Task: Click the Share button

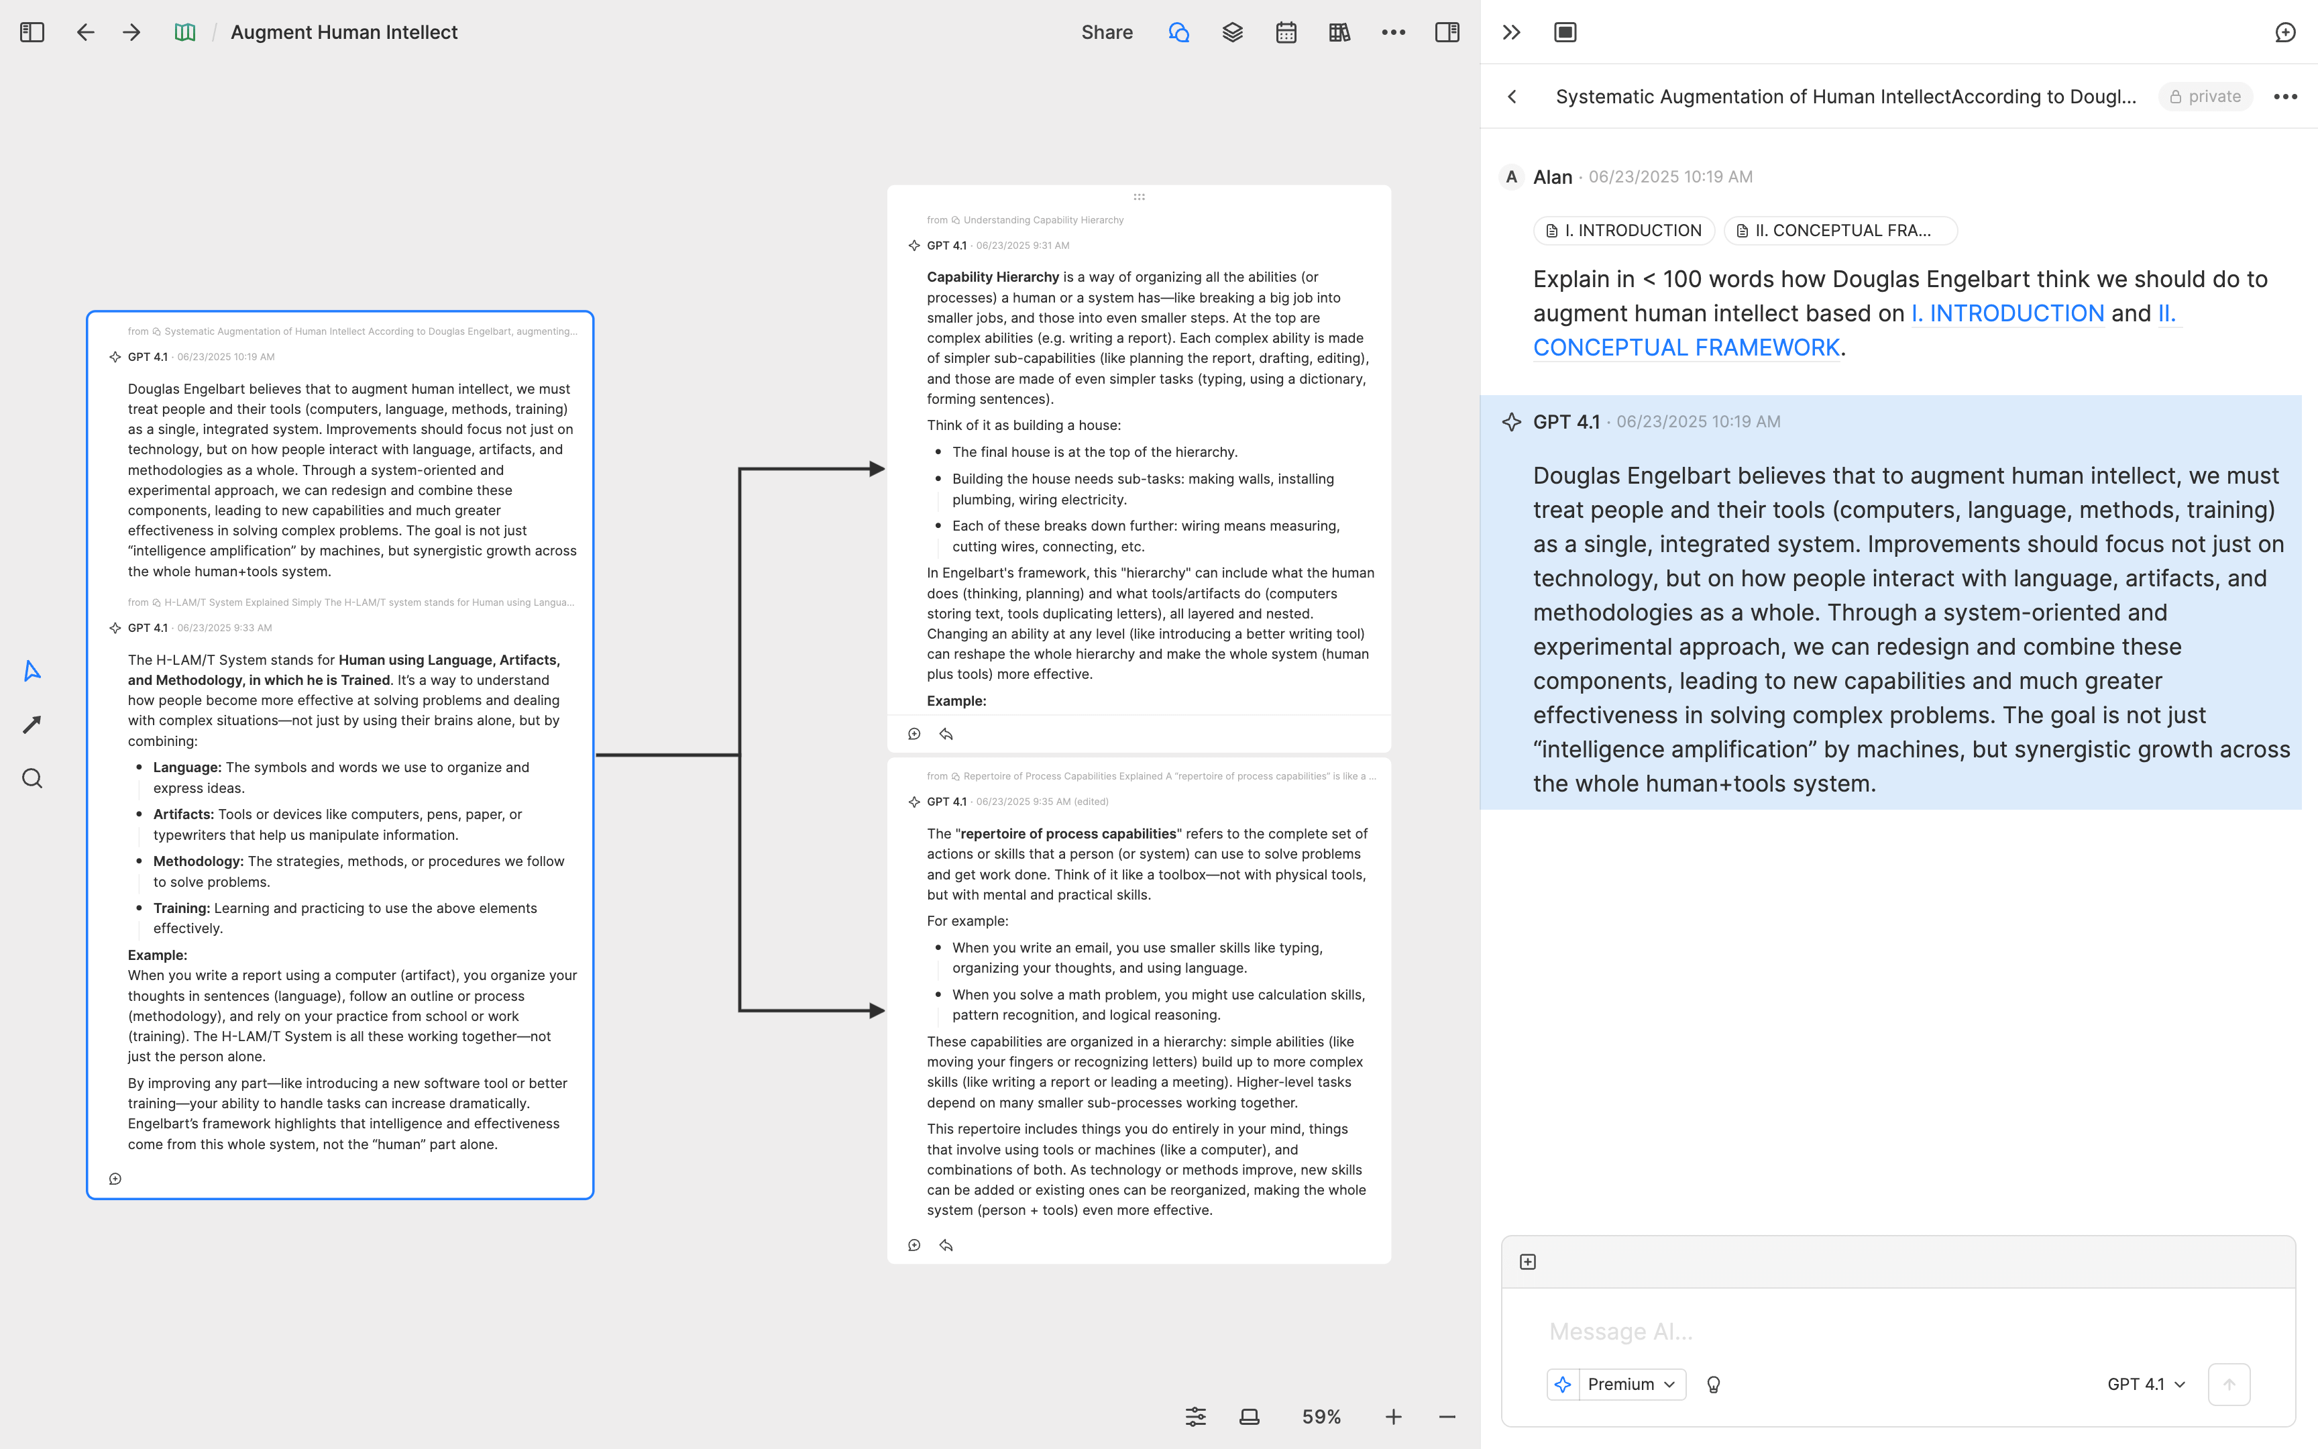Action: point(1106,33)
